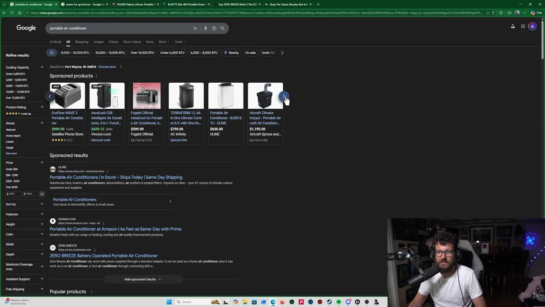Open the ULINE Portable Air Conditioners ad link

(116, 177)
